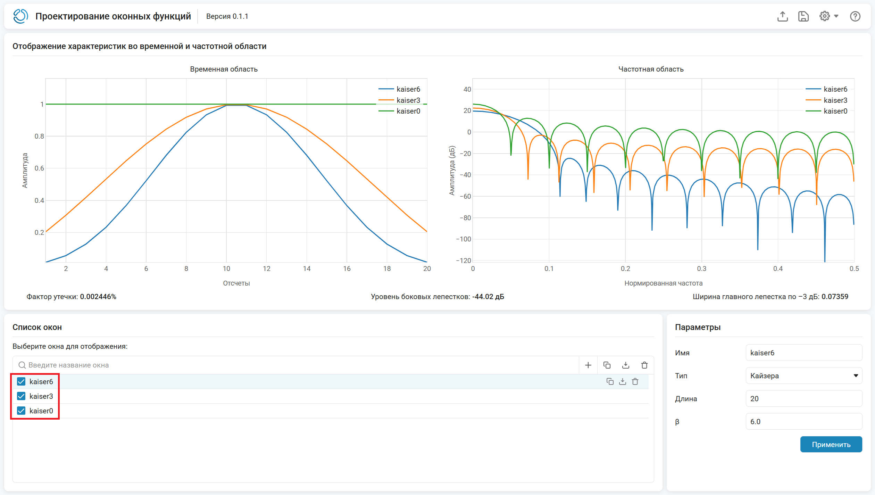Toggle kaiser3 in time-domain legend
Screen dimensions: 875x495
tap(400, 100)
